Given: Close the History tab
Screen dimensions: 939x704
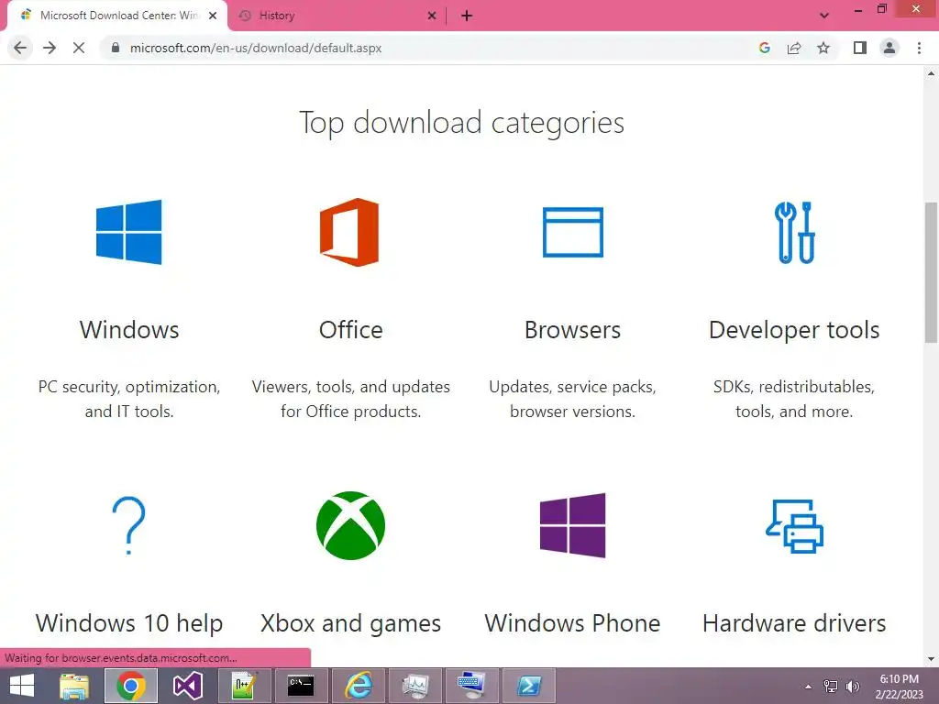Looking at the screenshot, I should point(432,16).
